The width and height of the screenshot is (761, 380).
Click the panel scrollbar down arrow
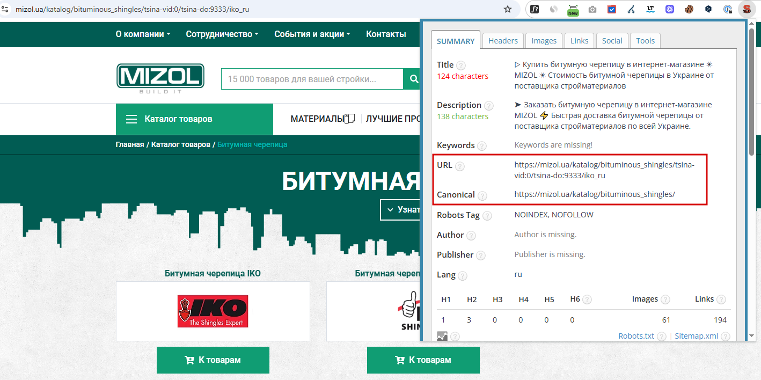click(x=752, y=337)
